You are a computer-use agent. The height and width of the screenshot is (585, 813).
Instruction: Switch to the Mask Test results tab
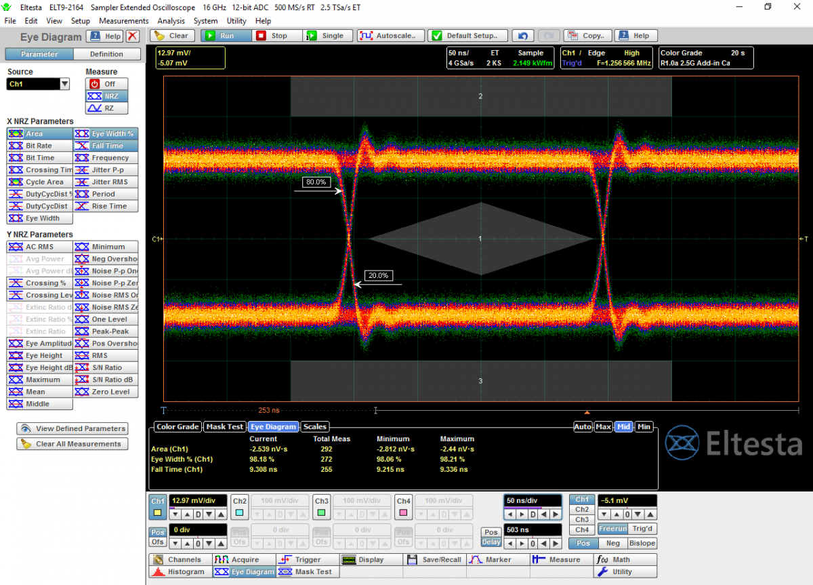(x=224, y=426)
